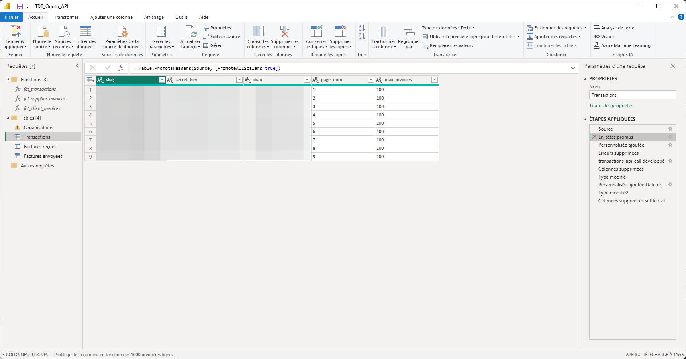Open Type de données : Texte dropdown
Viewport: 686px width, 359px height.
click(x=449, y=28)
